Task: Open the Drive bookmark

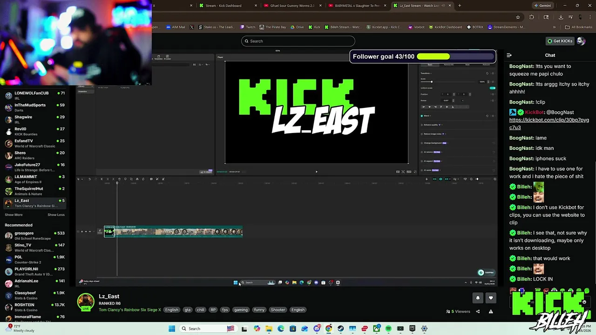Action: point(297,27)
